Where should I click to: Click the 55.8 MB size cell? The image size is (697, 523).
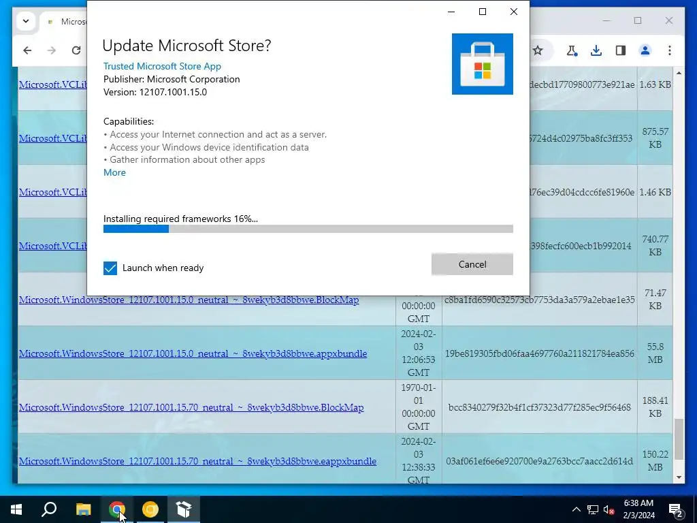pyautogui.click(x=655, y=353)
